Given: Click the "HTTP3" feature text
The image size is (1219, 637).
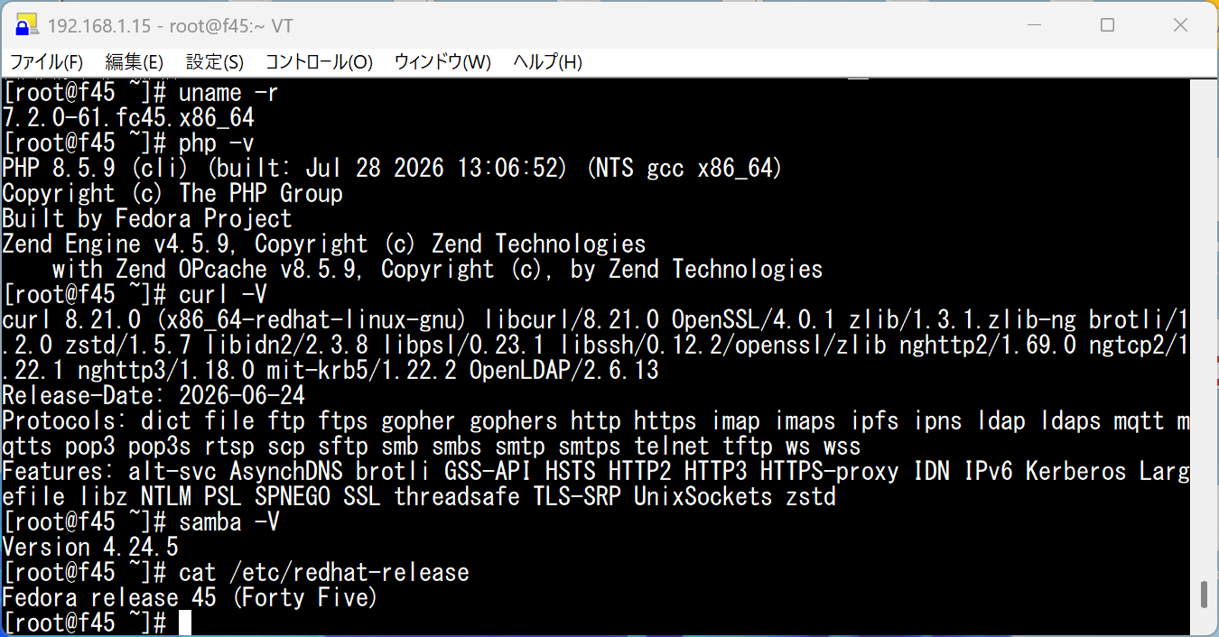Looking at the screenshot, I should tap(715, 472).
